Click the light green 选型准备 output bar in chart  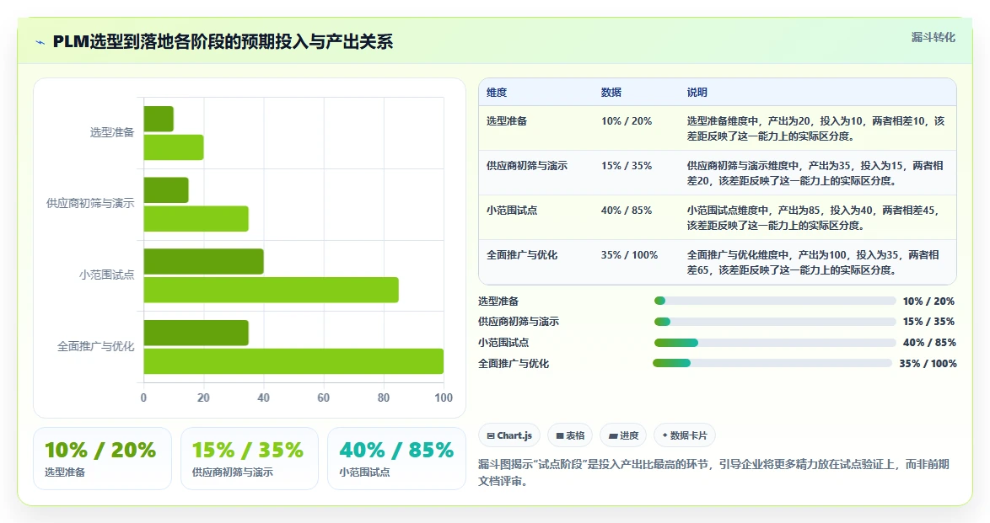click(174, 147)
